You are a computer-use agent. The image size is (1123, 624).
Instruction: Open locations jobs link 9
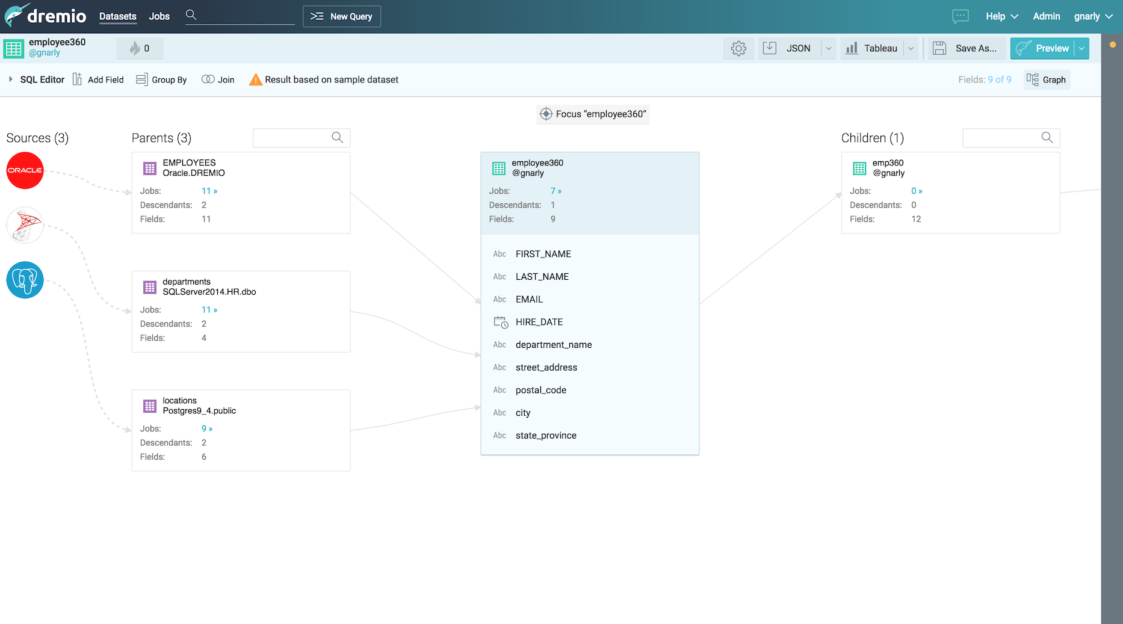click(x=207, y=428)
